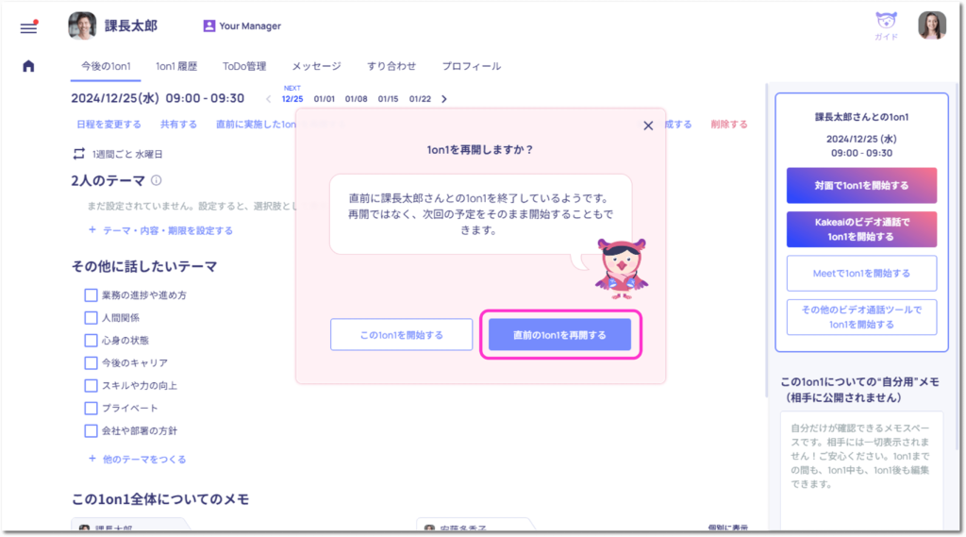Open the ガイド owl guide icon
The height and width of the screenshot is (537, 966).
click(x=886, y=25)
